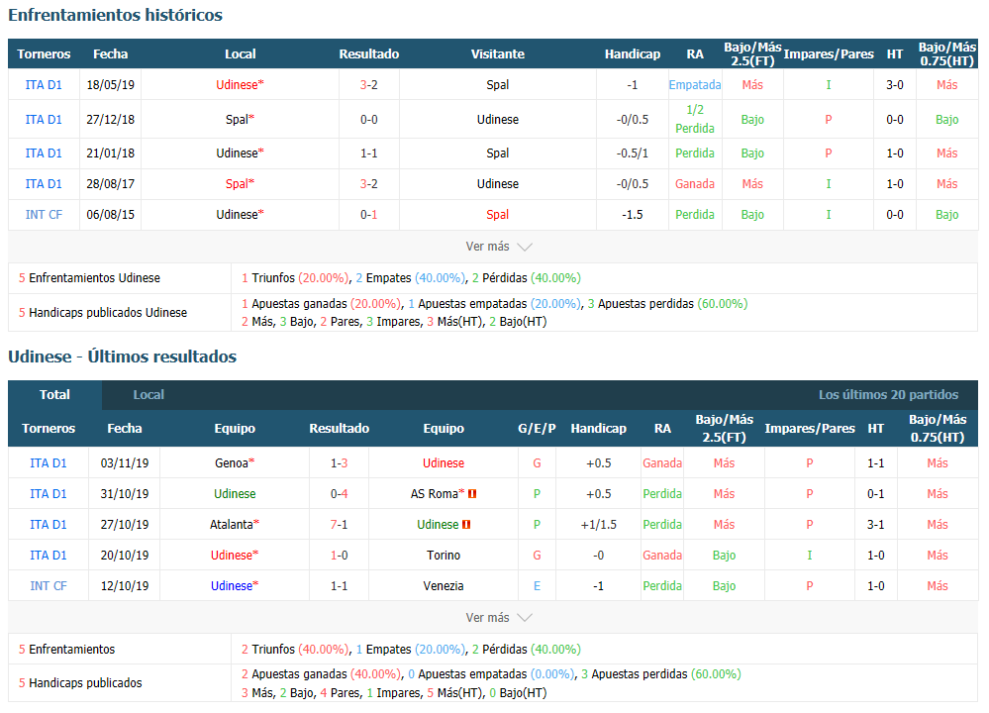The height and width of the screenshot is (713, 989).
Task: Open ITA D1 link for 18/05/19 match
Action: pos(44,84)
